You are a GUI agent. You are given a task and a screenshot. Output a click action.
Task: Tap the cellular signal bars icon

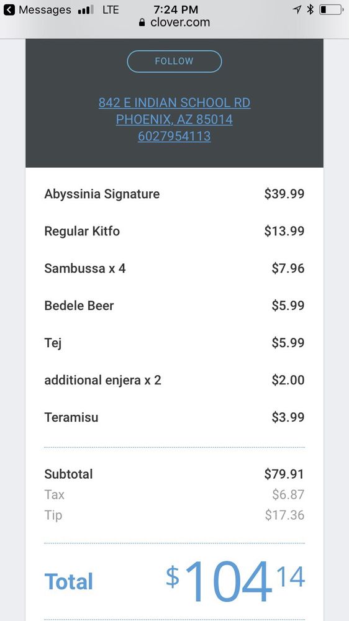86,9
